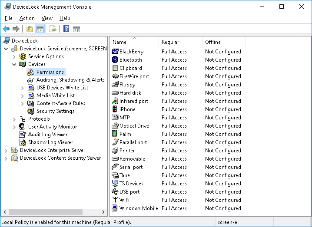Open the Action menu
The image size is (312, 227).
point(27,18)
